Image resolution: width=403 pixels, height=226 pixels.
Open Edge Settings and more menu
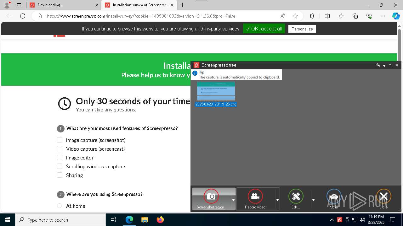pos(383,16)
